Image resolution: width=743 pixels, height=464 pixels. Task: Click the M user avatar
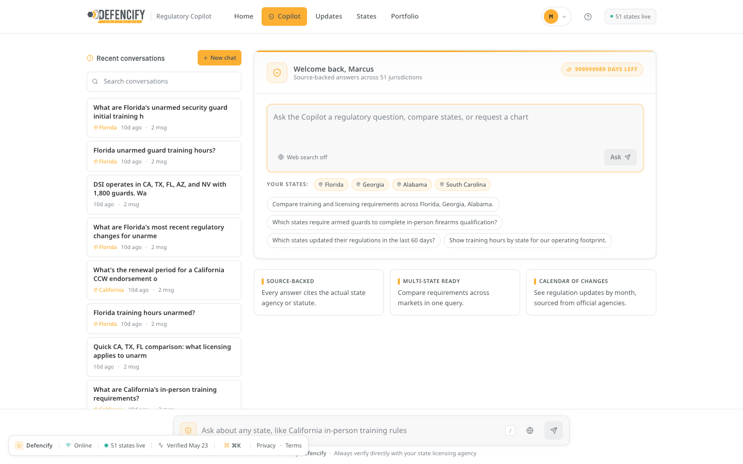pos(551,16)
